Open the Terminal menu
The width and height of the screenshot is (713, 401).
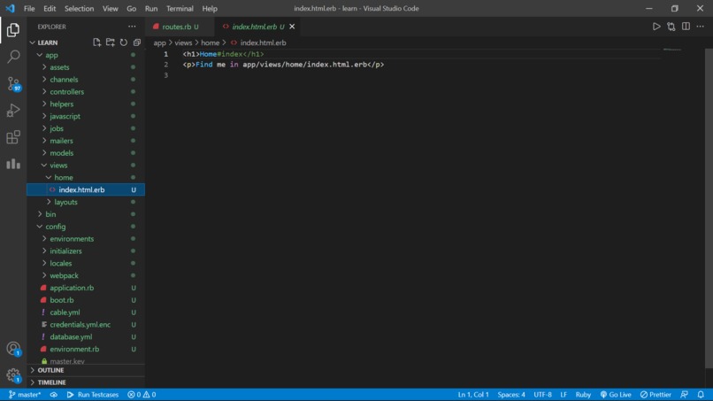(180, 8)
